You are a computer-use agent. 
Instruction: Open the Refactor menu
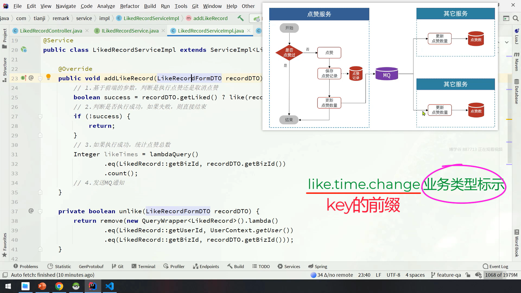pyautogui.click(x=129, y=6)
